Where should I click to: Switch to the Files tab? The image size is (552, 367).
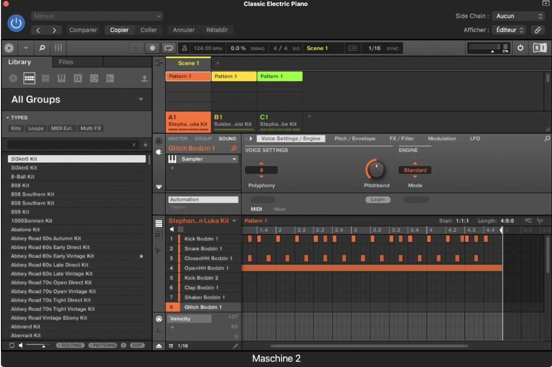click(x=66, y=62)
